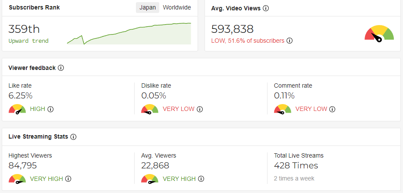Click the Avg. Viewers label

(159, 156)
